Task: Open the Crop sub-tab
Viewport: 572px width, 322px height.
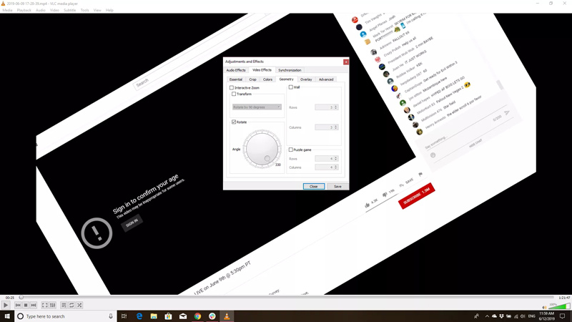Action: (x=252, y=79)
